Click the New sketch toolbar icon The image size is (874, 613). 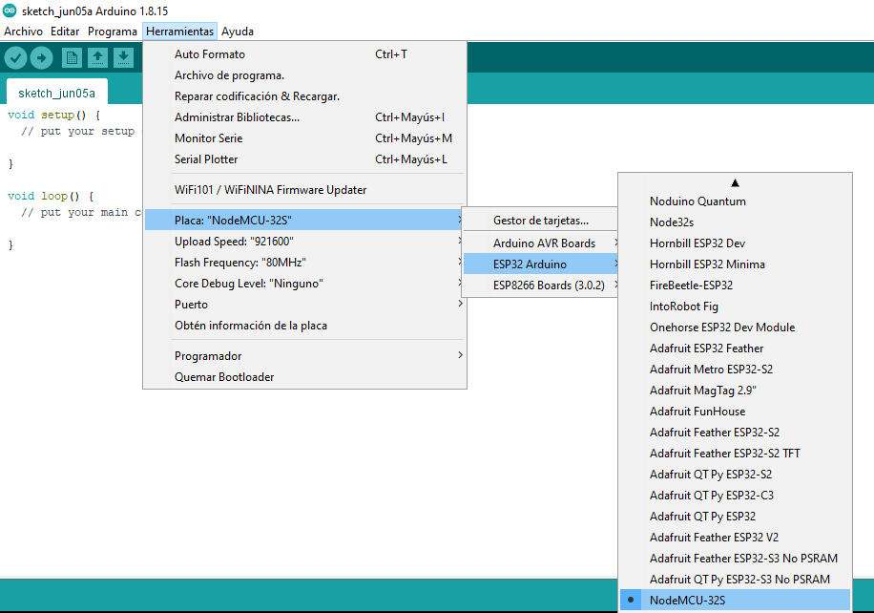pyautogui.click(x=72, y=58)
